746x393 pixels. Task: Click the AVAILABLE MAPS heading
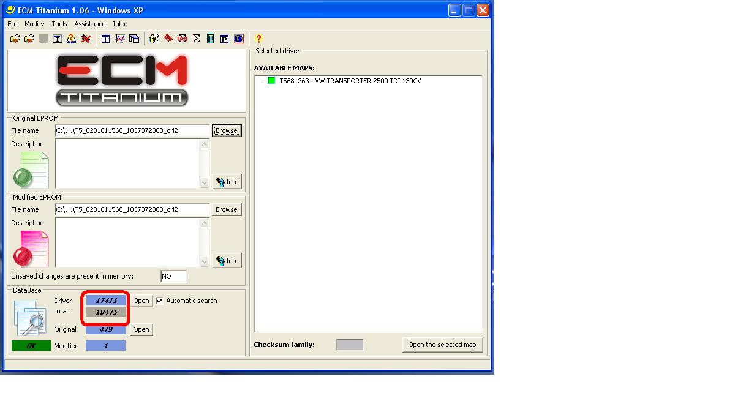click(284, 68)
